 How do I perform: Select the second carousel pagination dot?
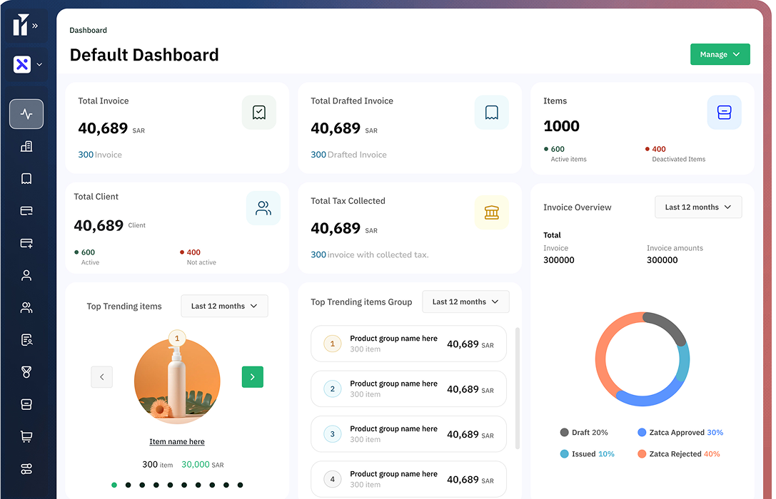128,485
